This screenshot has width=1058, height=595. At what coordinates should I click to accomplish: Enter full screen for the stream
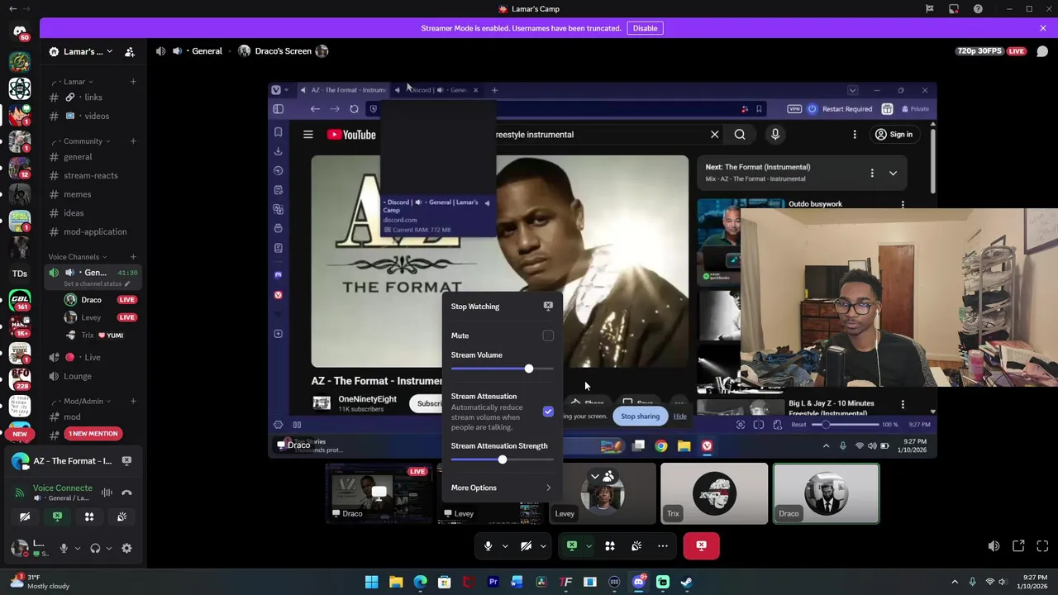click(x=1042, y=545)
